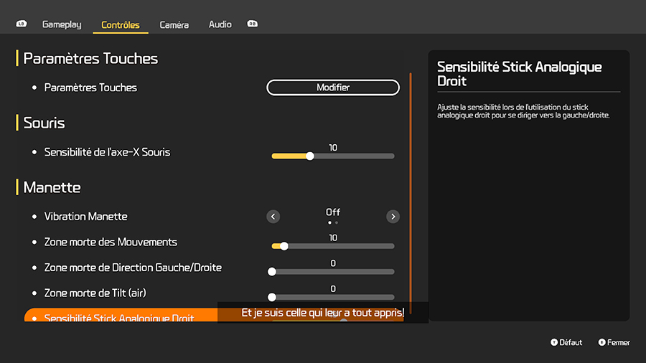Select the Contrôles tab
Screen dimensions: 646x363
121,25
